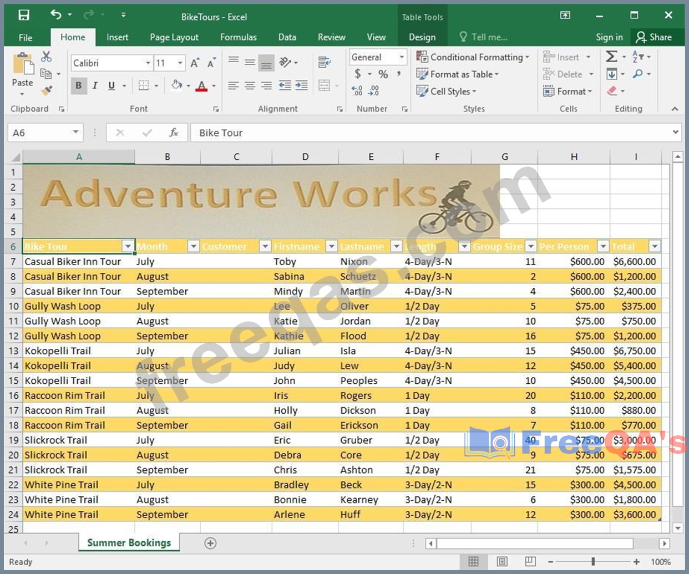Open the Month column filter dropdown
The image size is (689, 574).
pos(193,246)
